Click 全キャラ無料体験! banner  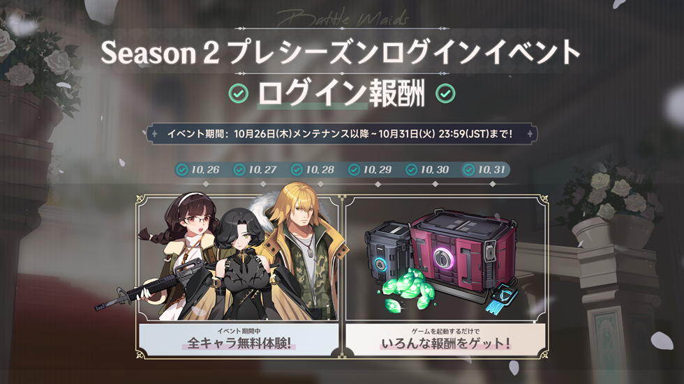239,340
